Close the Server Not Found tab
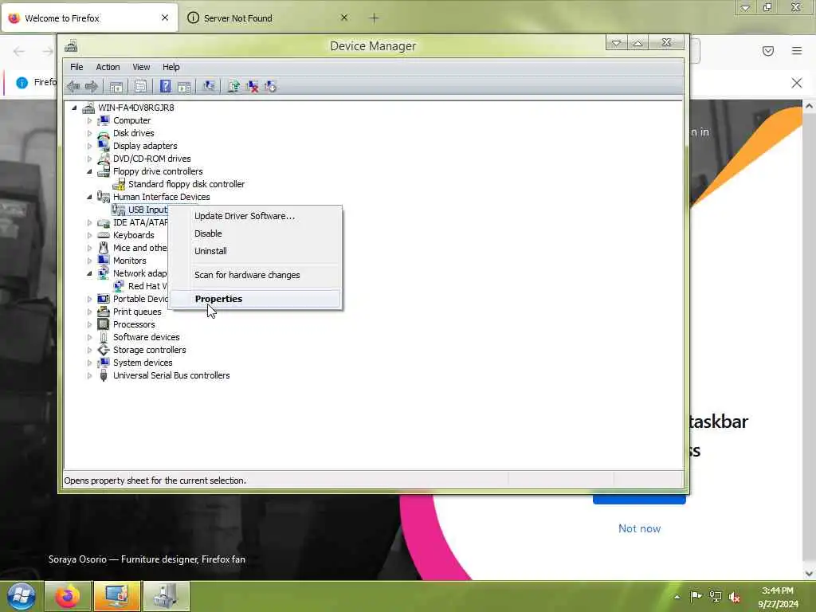This screenshot has width=816, height=612. (344, 18)
